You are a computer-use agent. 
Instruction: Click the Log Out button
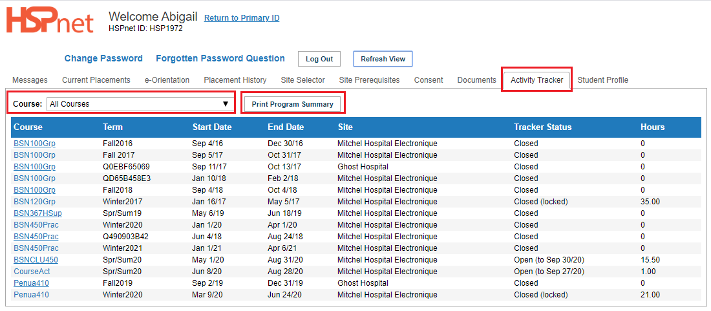click(x=319, y=59)
